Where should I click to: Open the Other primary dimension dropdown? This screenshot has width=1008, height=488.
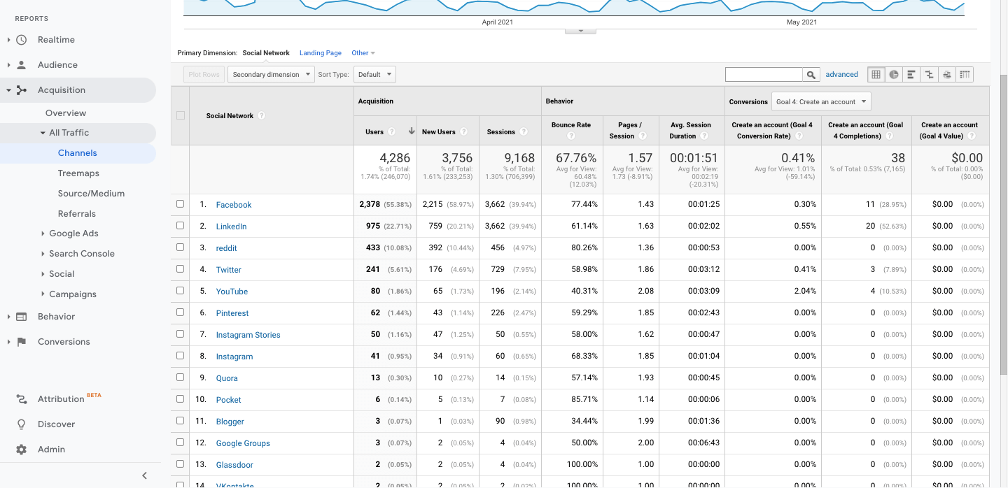coord(363,53)
